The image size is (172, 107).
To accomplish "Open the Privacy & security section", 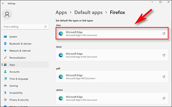I will pos(19,100).
